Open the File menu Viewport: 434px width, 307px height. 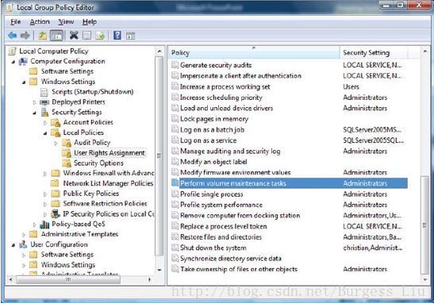tap(16, 22)
